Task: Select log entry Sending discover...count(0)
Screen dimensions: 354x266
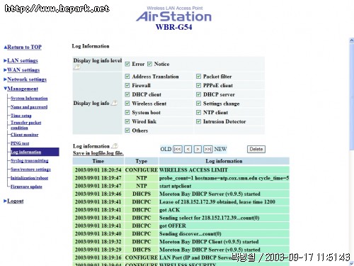Action: tap(190, 234)
